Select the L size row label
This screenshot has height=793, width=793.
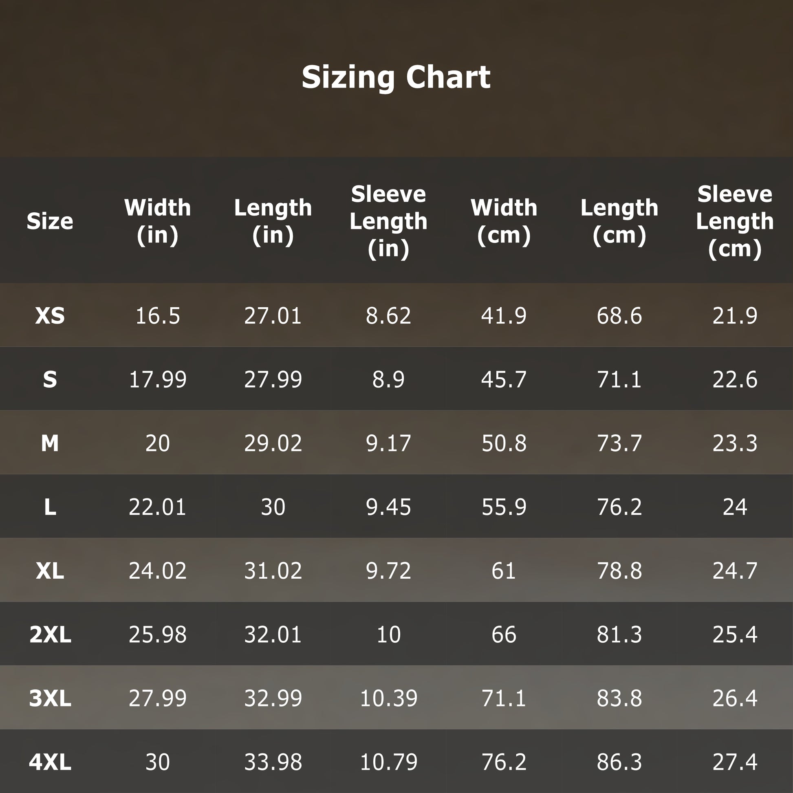coord(50,507)
